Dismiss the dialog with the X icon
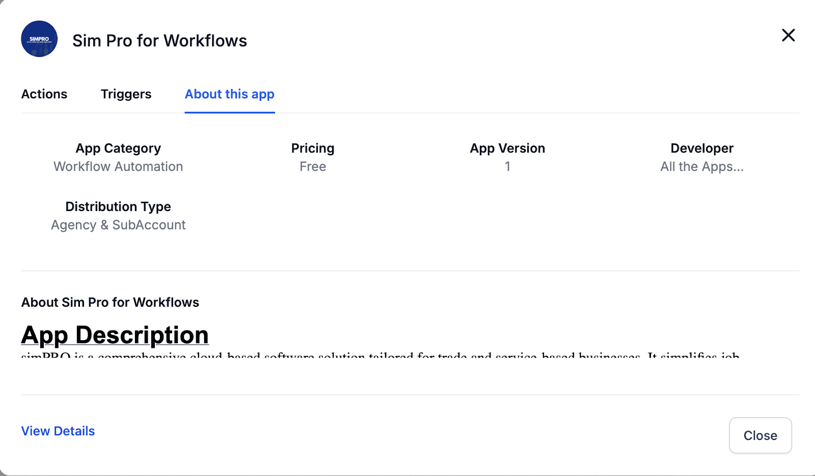 click(x=788, y=35)
